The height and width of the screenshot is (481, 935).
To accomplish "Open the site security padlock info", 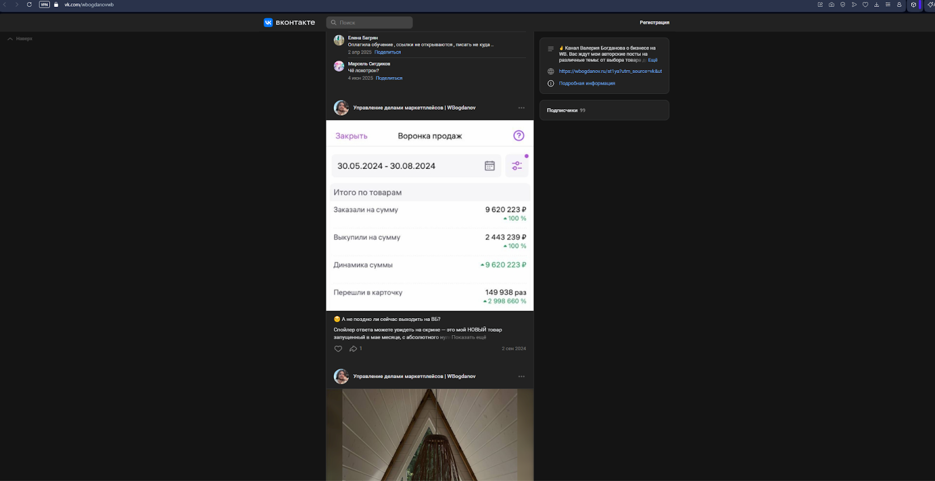I will coord(56,5).
